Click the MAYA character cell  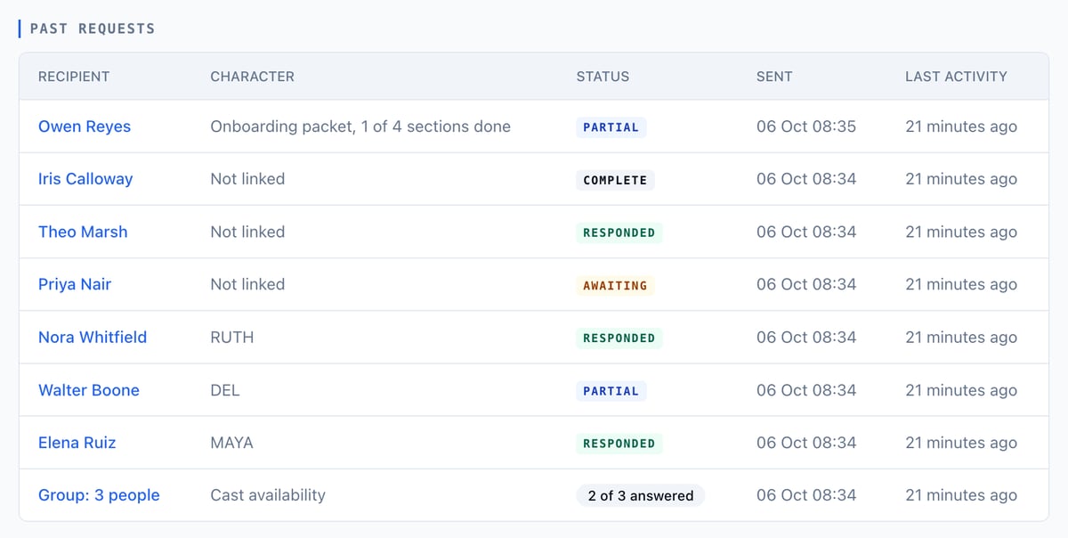[x=231, y=443]
